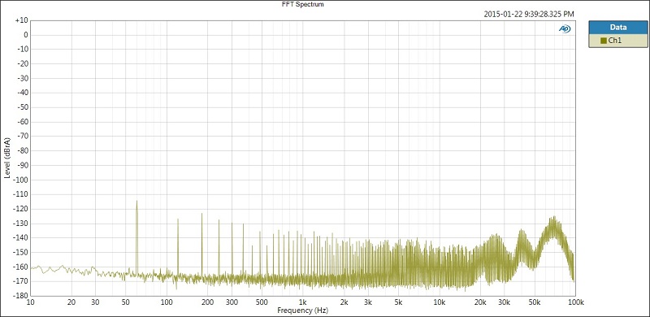This screenshot has width=650, height=317.
Task: Click the -100 Y-axis value
Action: (20, 180)
